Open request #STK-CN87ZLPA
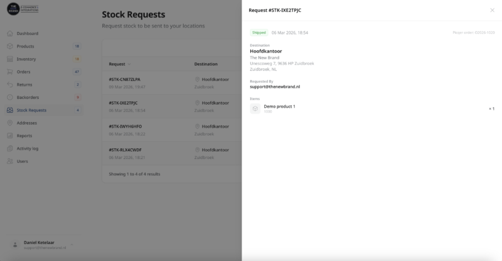 coord(124,79)
